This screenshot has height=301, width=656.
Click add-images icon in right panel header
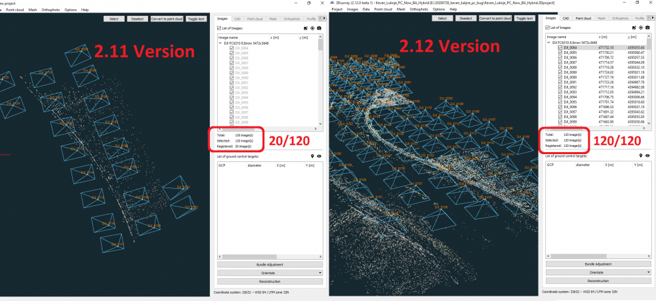[633, 28]
